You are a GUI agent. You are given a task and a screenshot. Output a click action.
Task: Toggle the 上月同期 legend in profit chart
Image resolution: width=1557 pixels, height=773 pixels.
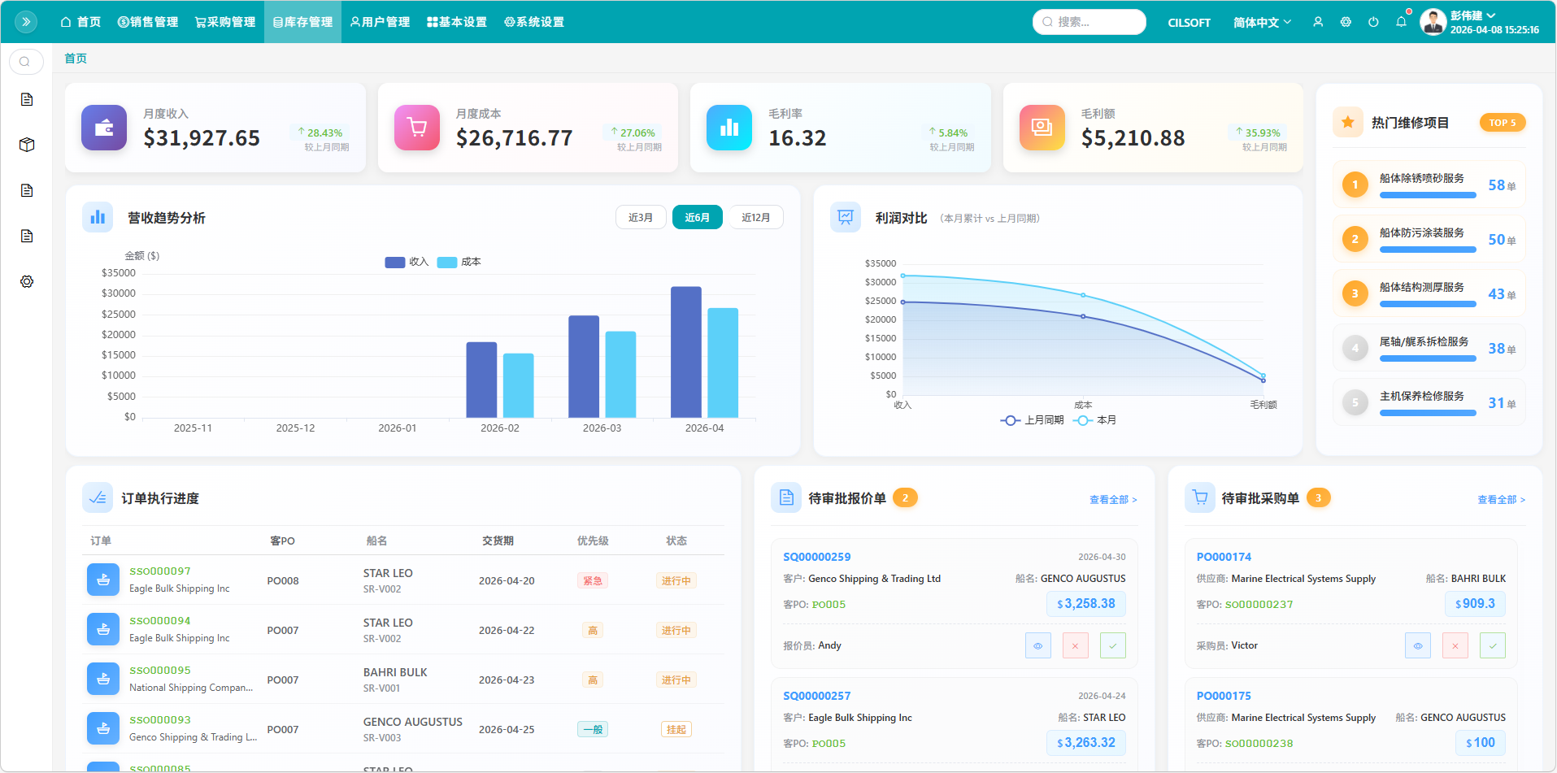[x=1032, y=420]
